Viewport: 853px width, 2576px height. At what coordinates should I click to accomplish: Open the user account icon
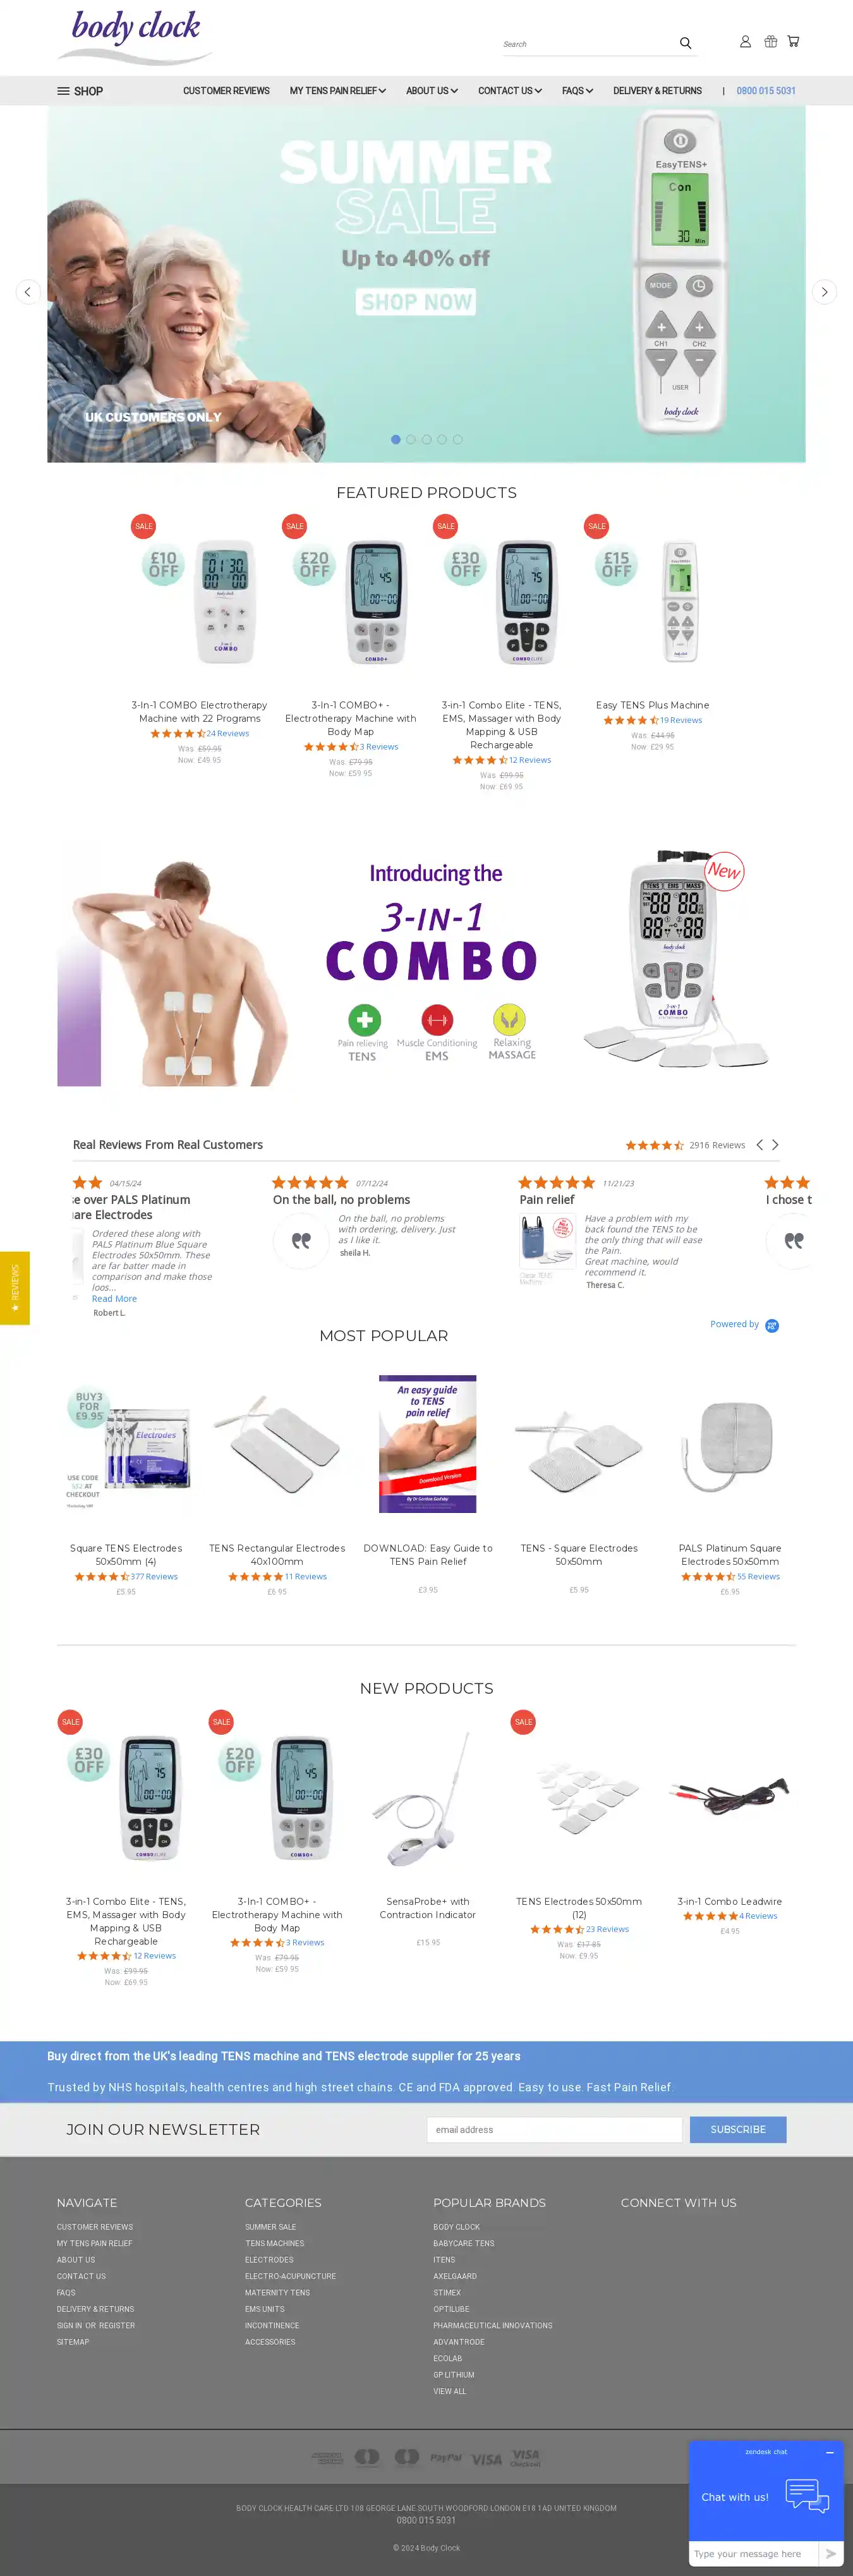tap(745, 42)
